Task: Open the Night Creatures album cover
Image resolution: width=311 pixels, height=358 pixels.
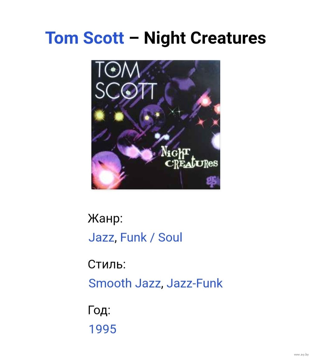Action: coord(155,125)
